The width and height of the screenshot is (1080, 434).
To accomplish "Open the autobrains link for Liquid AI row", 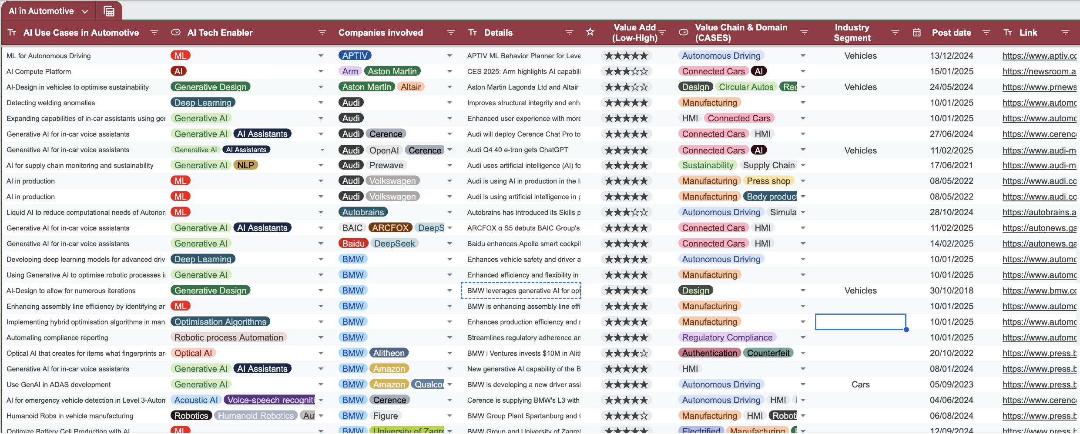I will [1039, 212].
